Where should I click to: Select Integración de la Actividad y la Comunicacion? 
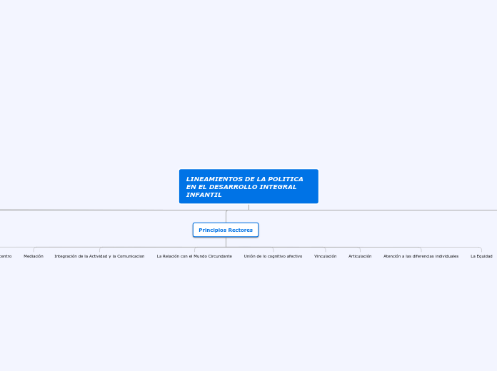[99, 256]
